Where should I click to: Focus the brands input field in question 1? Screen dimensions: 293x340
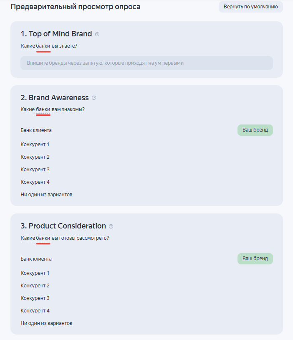pos(146,63)
